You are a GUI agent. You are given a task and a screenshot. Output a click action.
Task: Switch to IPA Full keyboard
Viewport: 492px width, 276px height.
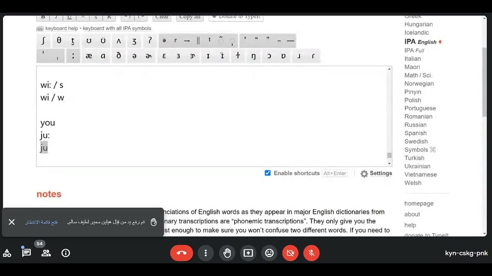click(x=414, y=50)
